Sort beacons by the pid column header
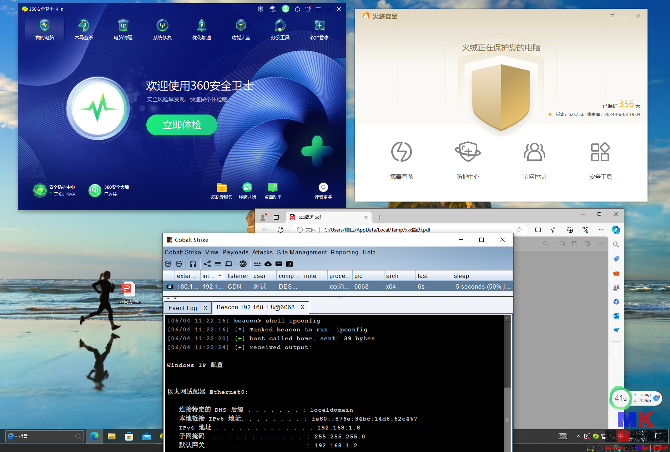Screen dimensions: 670x452 click(368, 276)
